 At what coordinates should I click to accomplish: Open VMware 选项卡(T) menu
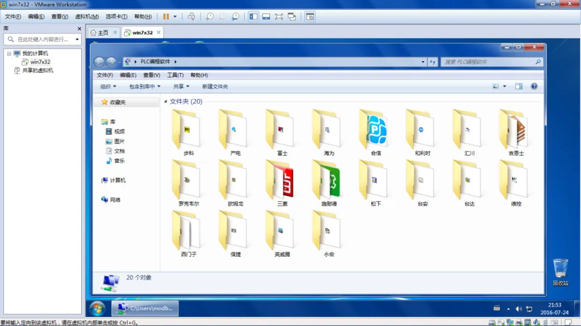(x=116, y=17)
